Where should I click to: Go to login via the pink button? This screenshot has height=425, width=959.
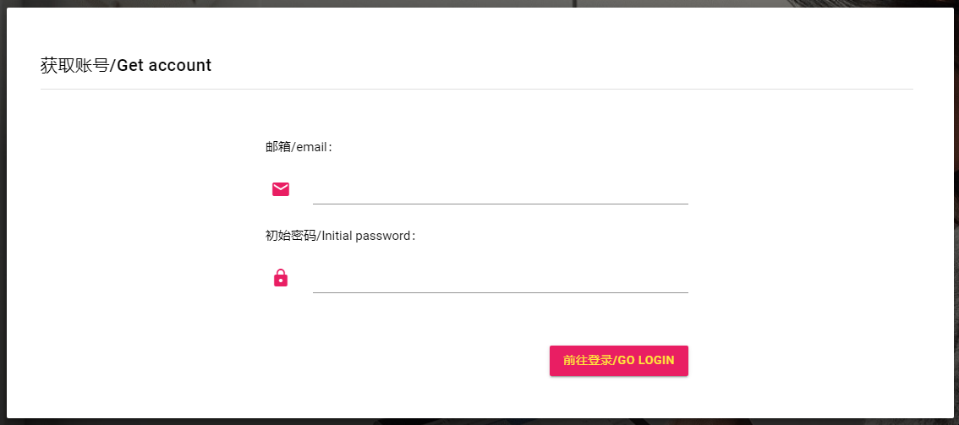[x=618, y=361]
